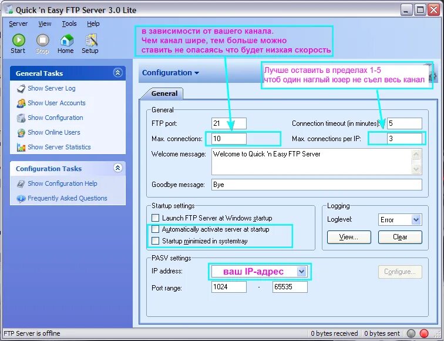Click the Clear log button
The image size is (444, 341).
400,237
